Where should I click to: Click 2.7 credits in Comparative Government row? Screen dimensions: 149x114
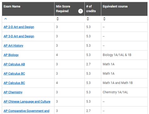coord(88,111)
